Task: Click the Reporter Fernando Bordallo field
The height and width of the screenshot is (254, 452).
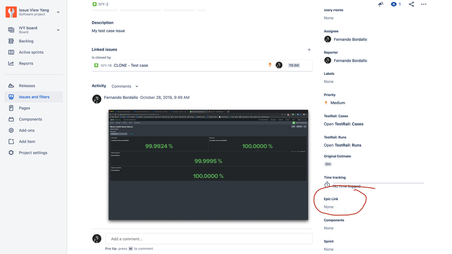Action: [x=345, y=60]
